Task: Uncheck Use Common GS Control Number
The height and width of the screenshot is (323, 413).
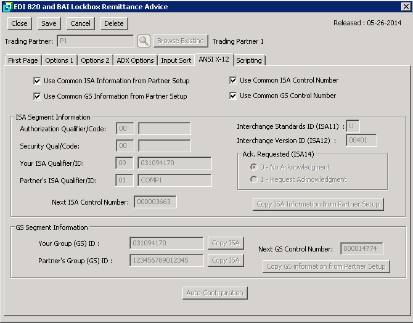Action: [234, 96]
